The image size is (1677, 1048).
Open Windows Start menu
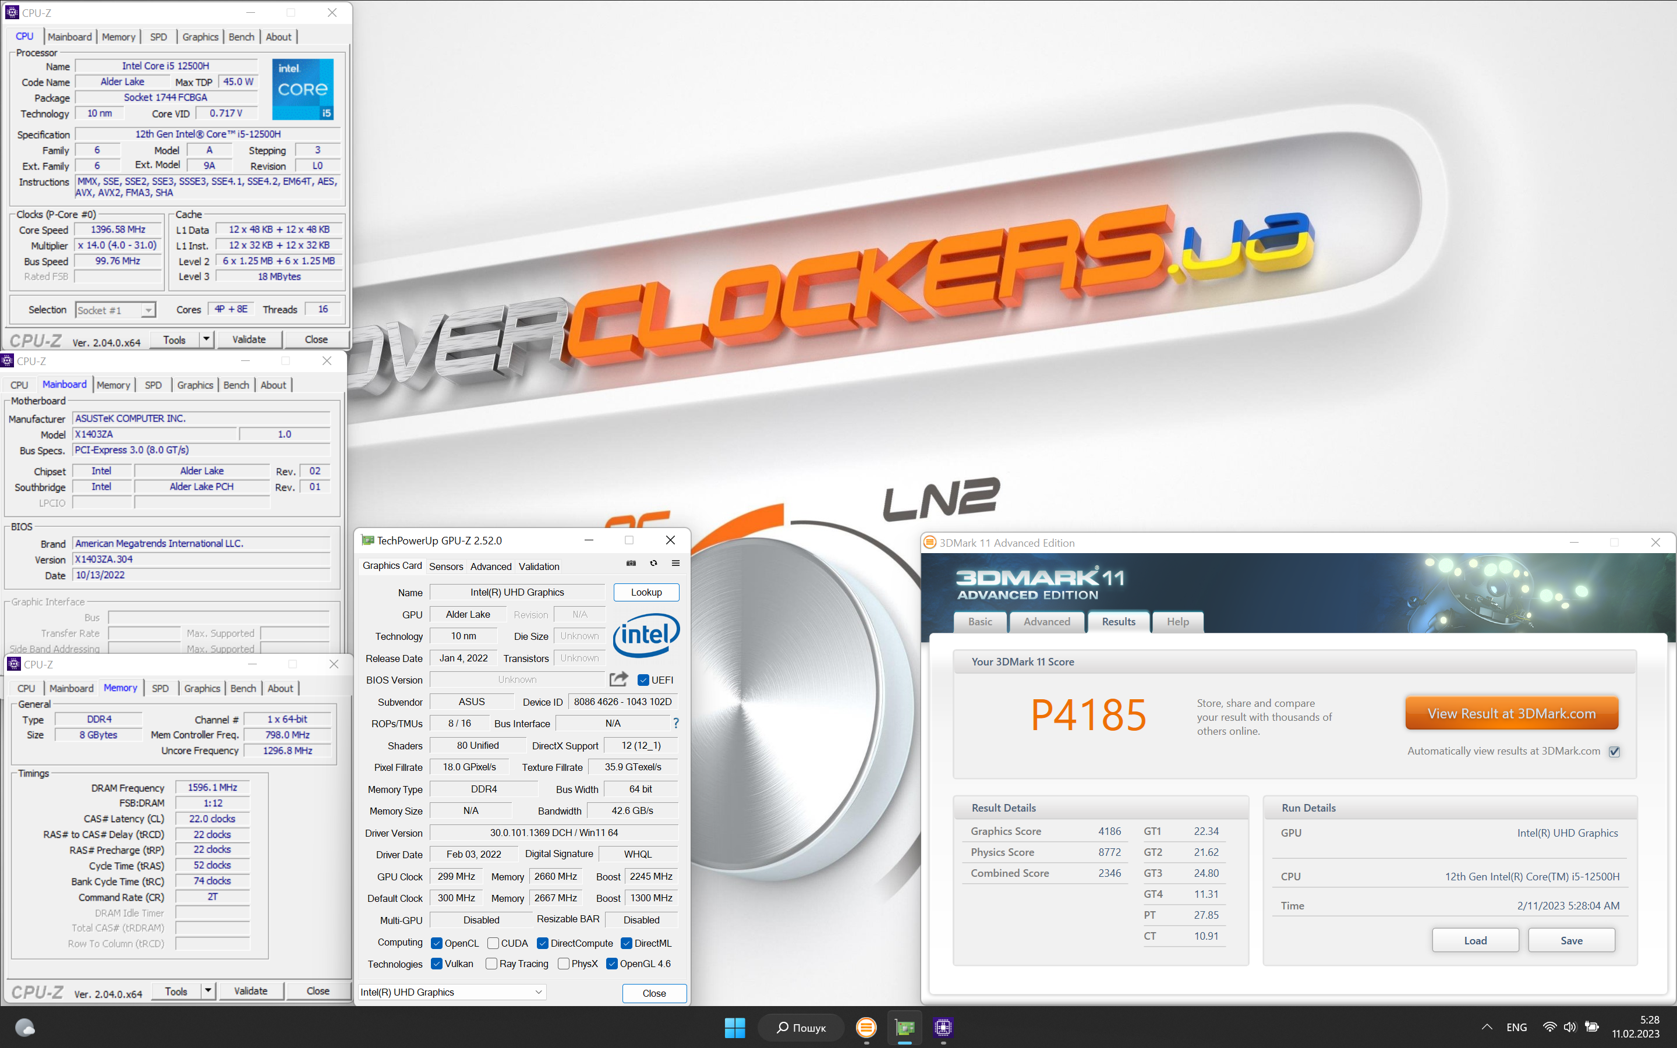pyautogui.click(x=734, y=1027)
